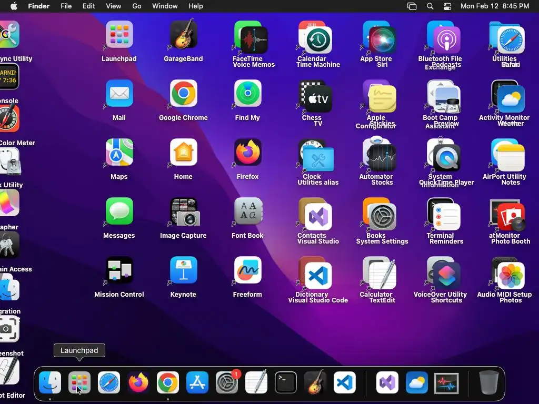This screenshot has width=539, height=404.
Task: Open the Visual Studio desktop icon
Action: (x=318, y=217)
